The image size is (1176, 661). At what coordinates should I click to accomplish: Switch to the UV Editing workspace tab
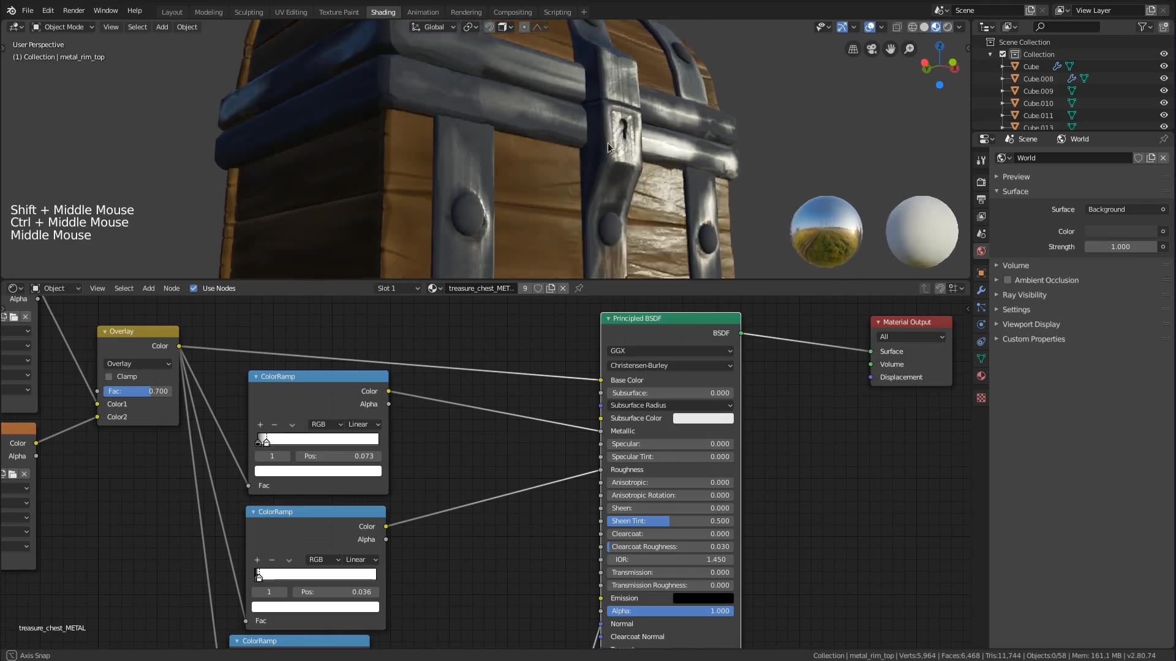click(x=290, y=12)
